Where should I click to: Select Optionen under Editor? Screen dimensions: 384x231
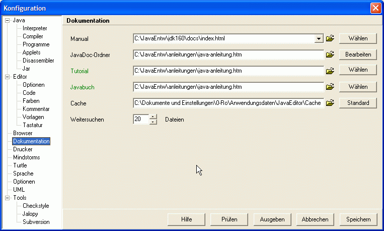tap(34, 85)
